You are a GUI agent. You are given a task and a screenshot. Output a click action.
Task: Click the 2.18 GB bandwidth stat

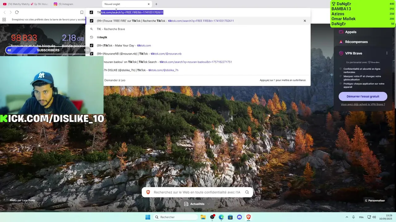73,38
